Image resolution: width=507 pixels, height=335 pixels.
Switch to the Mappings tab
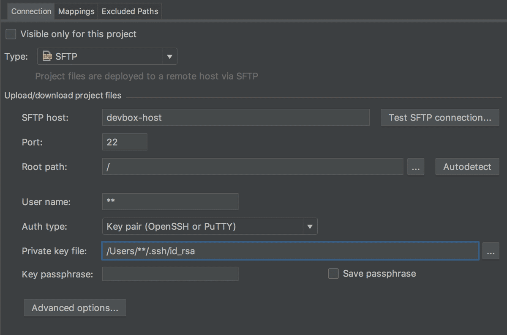[x=76, y=11]
